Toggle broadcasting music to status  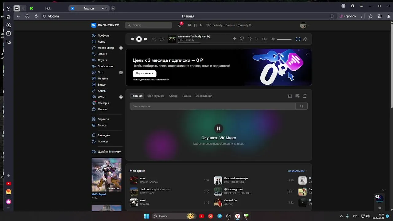298,39
